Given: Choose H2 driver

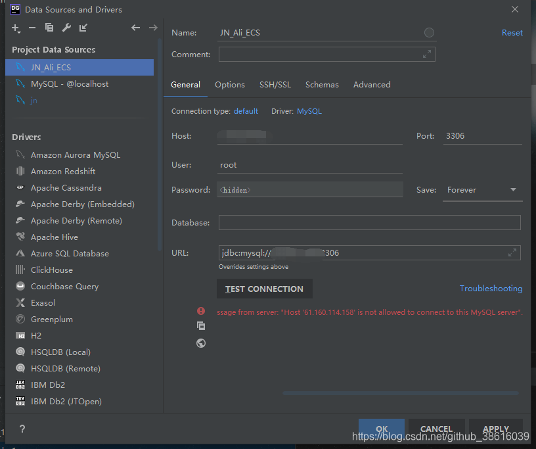Looking at the screenshot, I should [x=79, y=336].
